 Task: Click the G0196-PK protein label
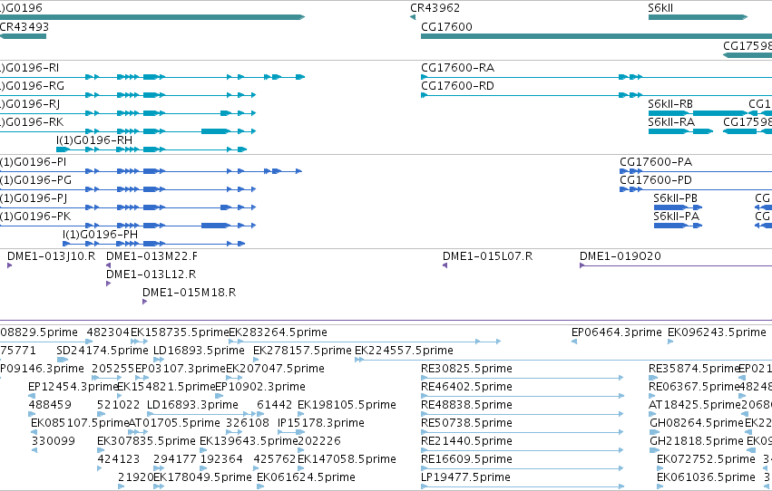[x=35, y=217]
